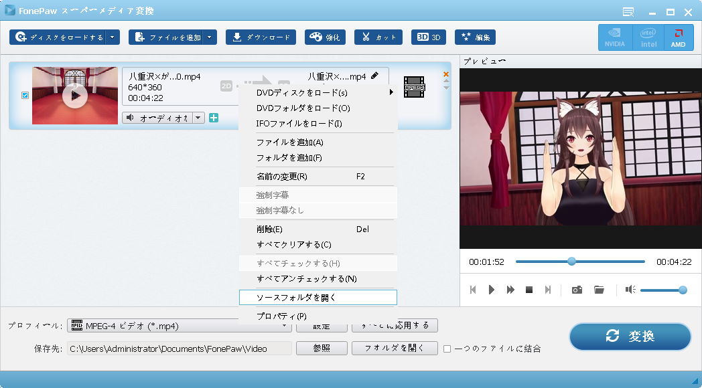
Task: Choose すべてアンチェックする(N) menu item
Action: pyautogui.click(x=318, y=278)
